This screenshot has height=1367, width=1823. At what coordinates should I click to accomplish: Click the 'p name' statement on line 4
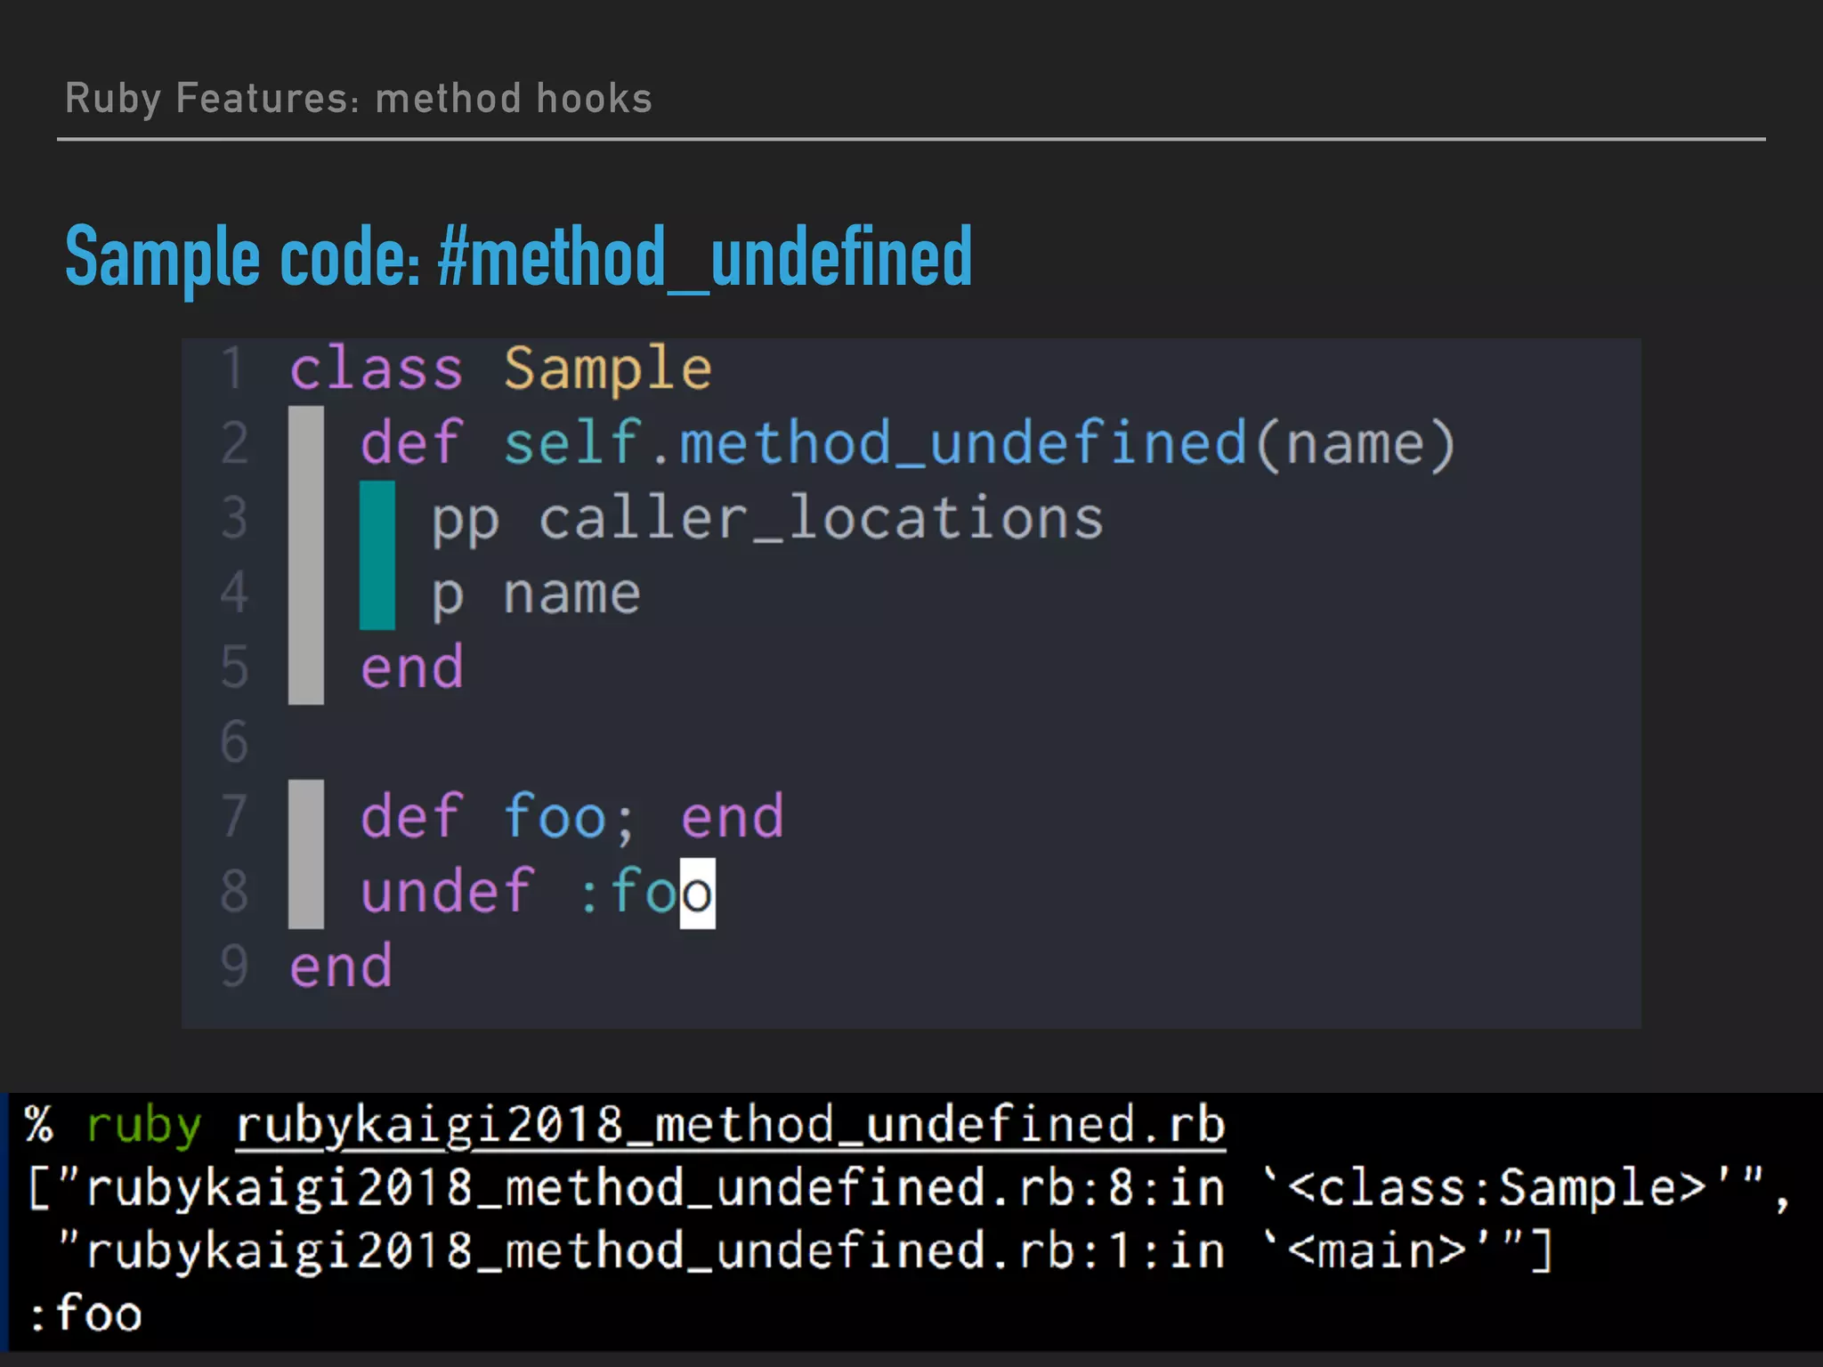click(536, 594)
